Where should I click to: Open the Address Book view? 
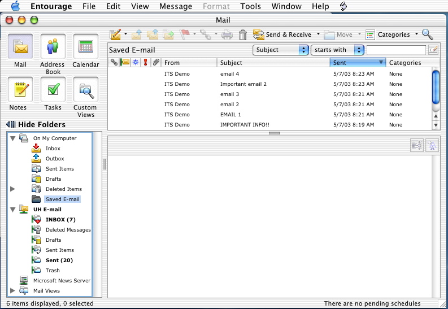click(53, 46)
